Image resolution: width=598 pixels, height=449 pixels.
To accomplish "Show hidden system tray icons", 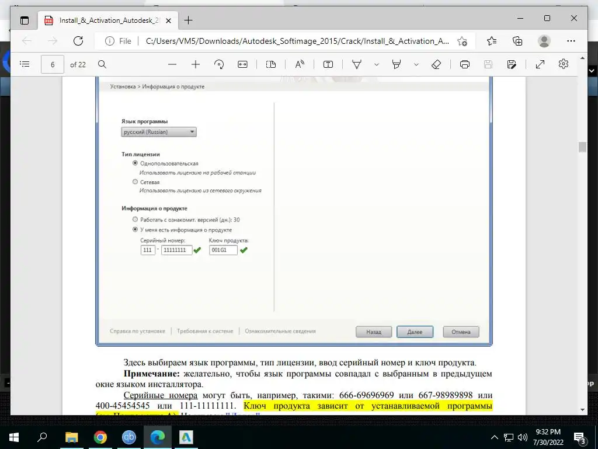I will coord(494,437).
